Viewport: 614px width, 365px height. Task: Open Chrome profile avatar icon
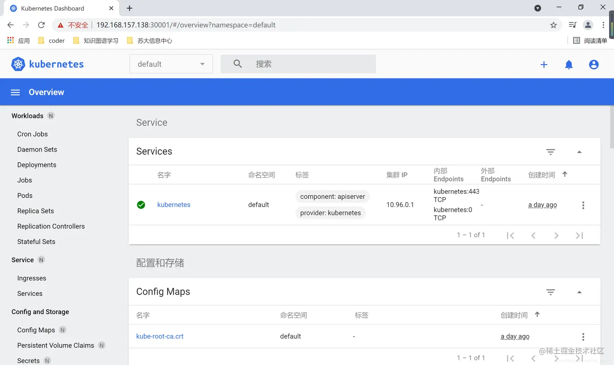tap(588, 25)
